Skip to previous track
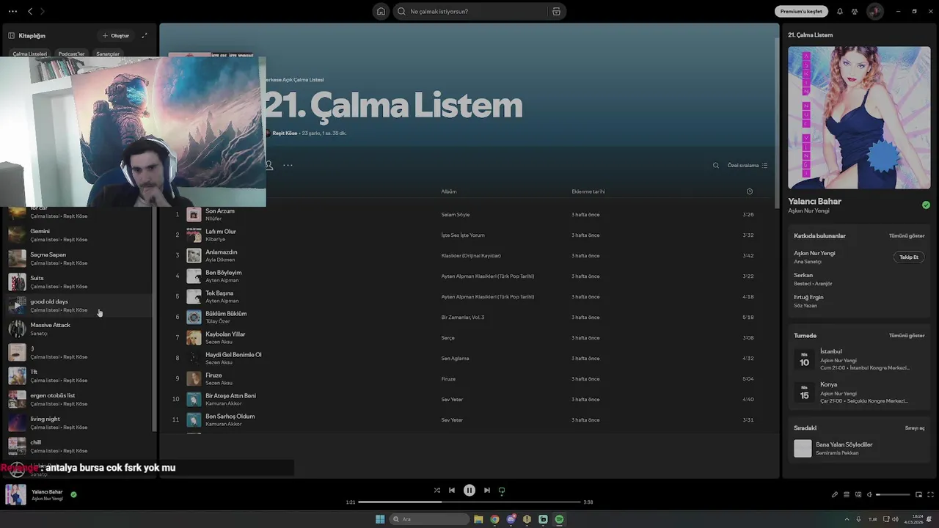 452,490
